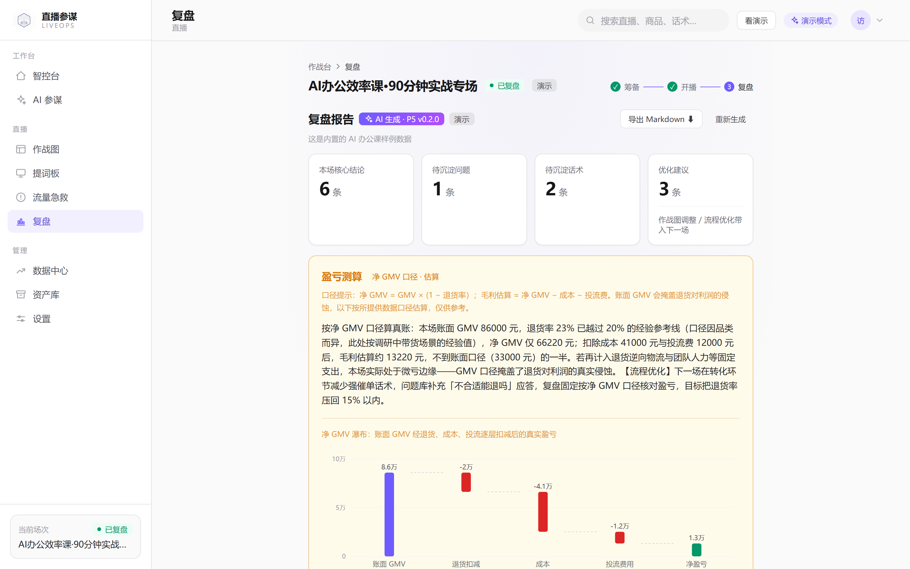Go to 资产库 menu item
This screenshot has height=569, width=910.
tap(76, 295)
